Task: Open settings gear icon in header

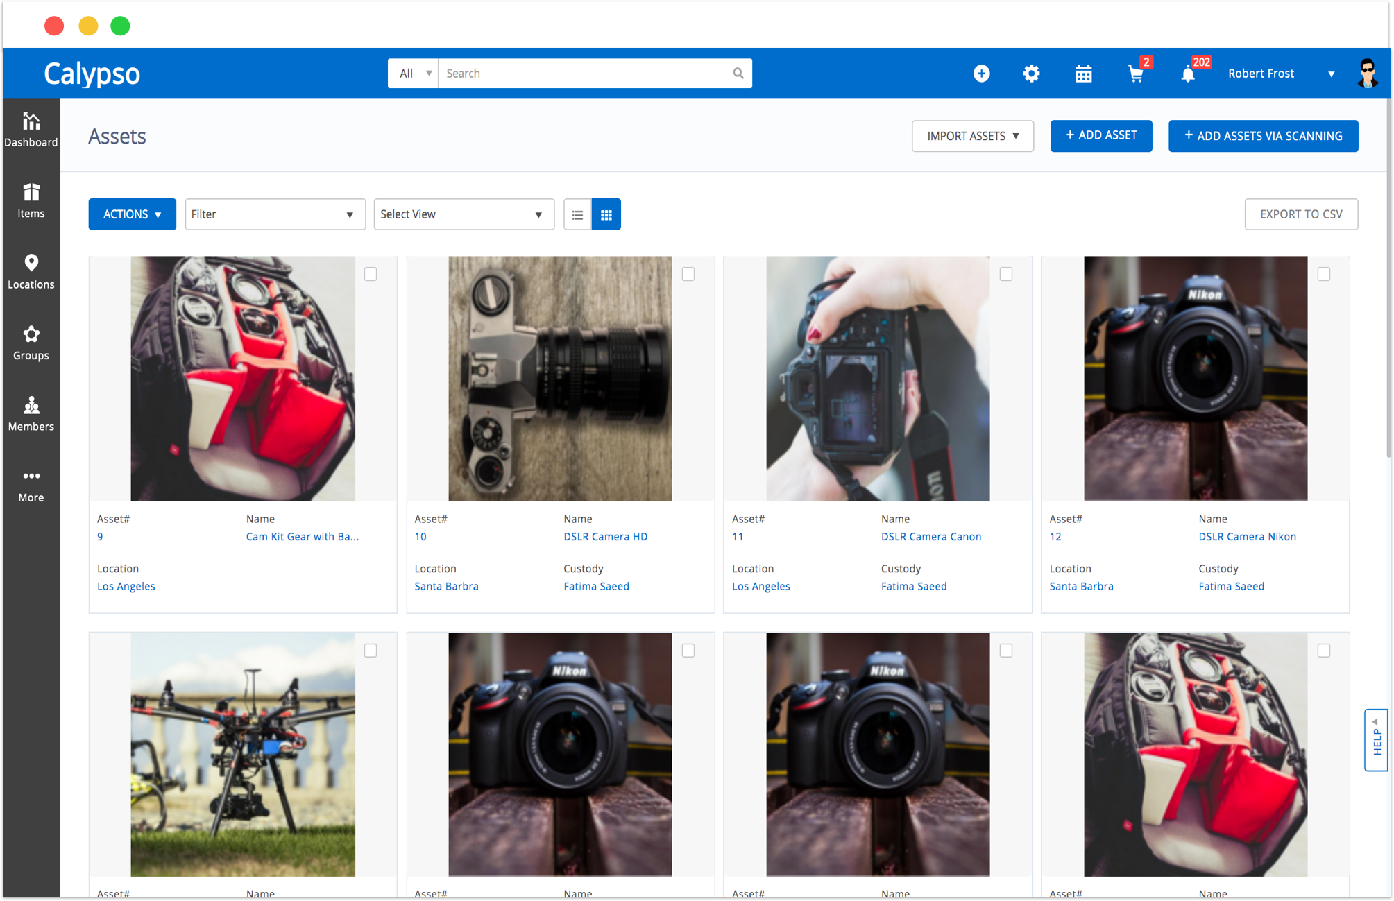Action: [x=1031, y=74]
